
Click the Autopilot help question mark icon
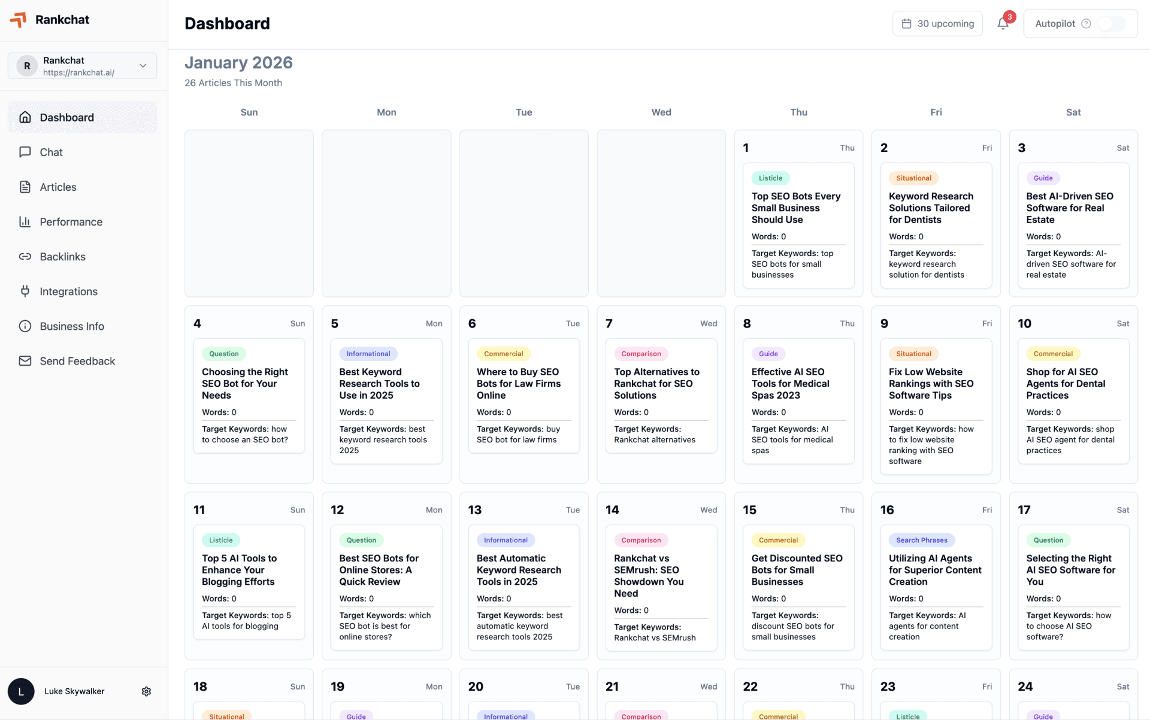coord(1087,23)
